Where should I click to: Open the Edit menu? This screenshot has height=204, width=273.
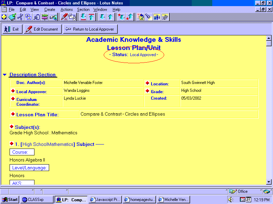[23, 10]
